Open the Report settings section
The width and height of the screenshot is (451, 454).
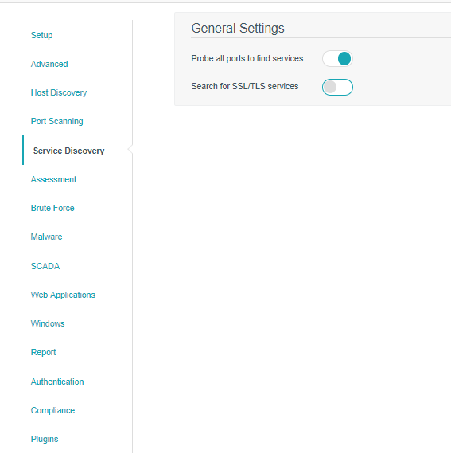43,352
